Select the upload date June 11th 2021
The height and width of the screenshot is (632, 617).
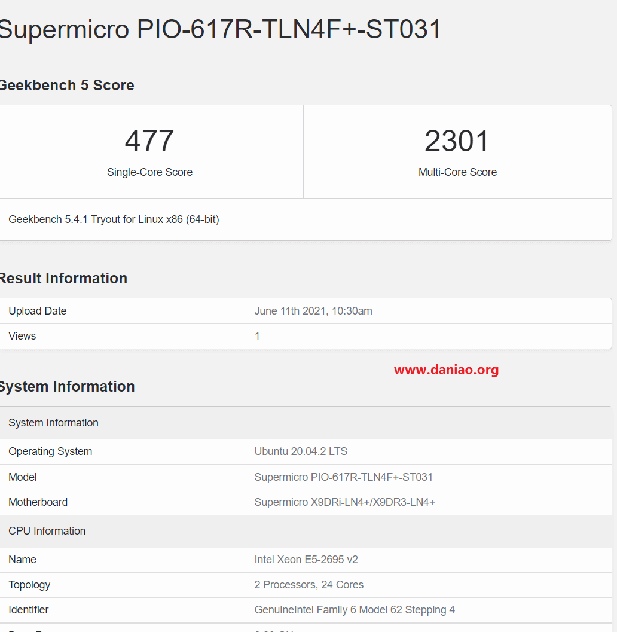[313, 311]
